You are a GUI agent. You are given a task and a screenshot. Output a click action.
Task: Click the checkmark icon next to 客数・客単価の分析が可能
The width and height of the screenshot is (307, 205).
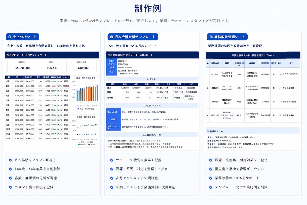[x=11, y=178]
